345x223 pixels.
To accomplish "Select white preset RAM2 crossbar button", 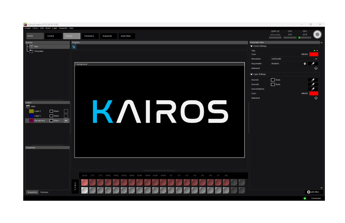I will 116,191.
